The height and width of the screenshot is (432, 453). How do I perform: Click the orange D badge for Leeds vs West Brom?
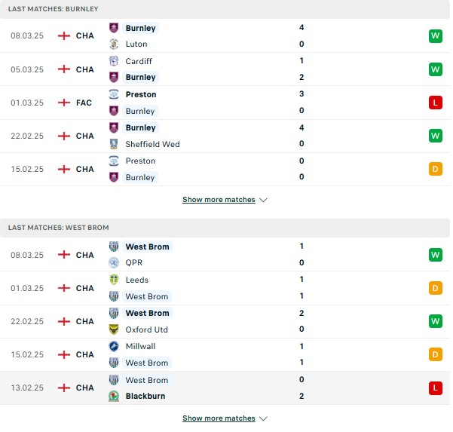436,288
